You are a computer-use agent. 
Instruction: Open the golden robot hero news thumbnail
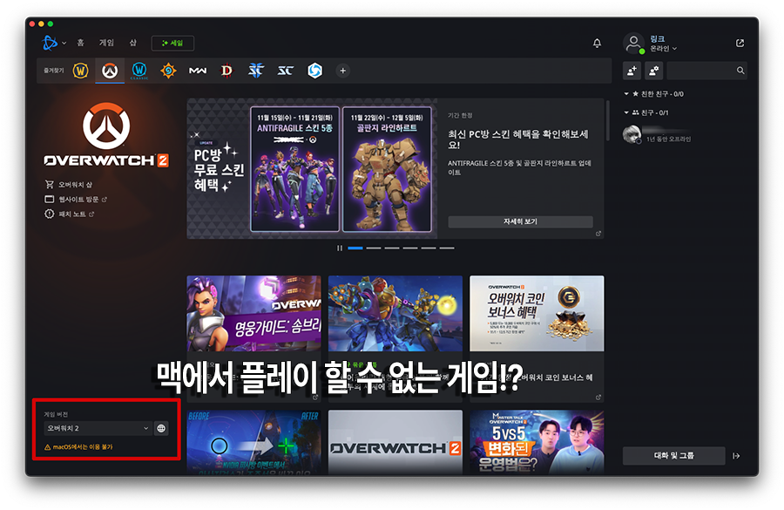click(395, 314)
